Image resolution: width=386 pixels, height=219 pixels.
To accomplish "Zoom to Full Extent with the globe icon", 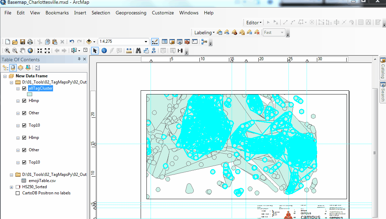I will click(30, 50).
